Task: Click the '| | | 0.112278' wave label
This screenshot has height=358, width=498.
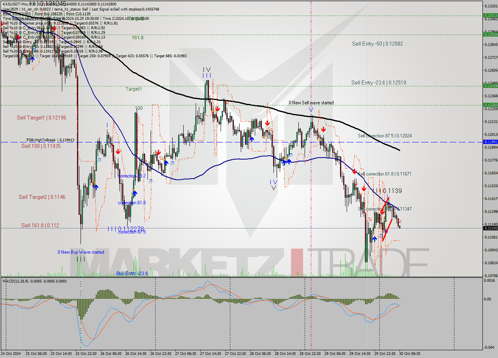Action: [126, 228]
